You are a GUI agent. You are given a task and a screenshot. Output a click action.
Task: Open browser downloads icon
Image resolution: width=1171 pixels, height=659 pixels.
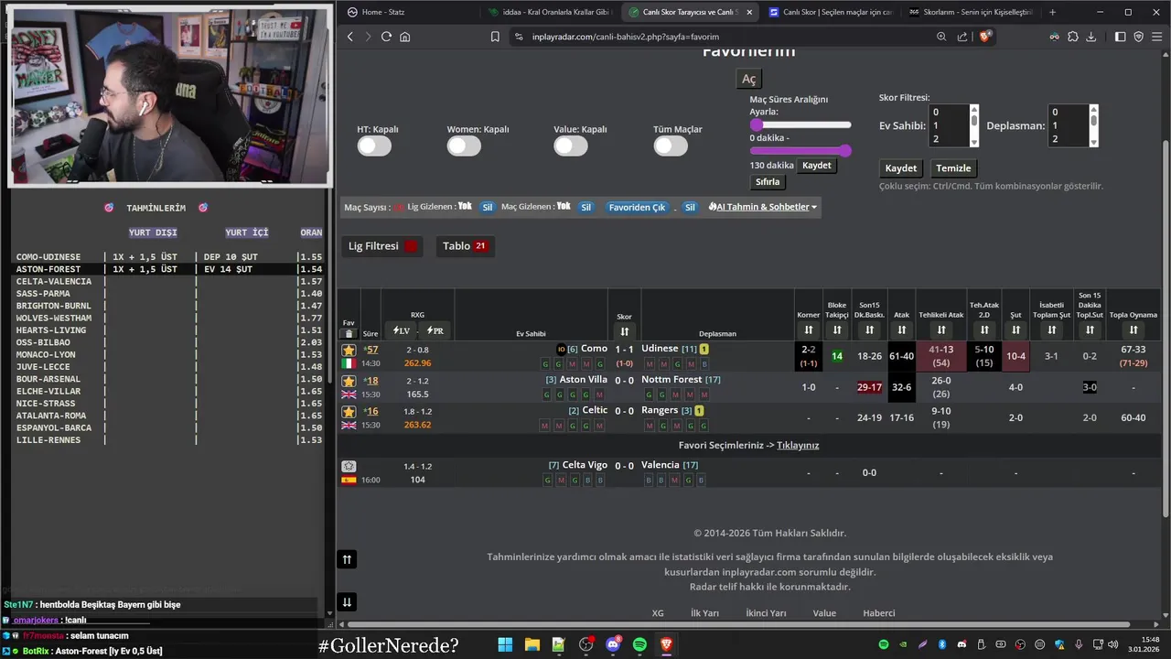pyautogui.click(x=1091, y=37)
